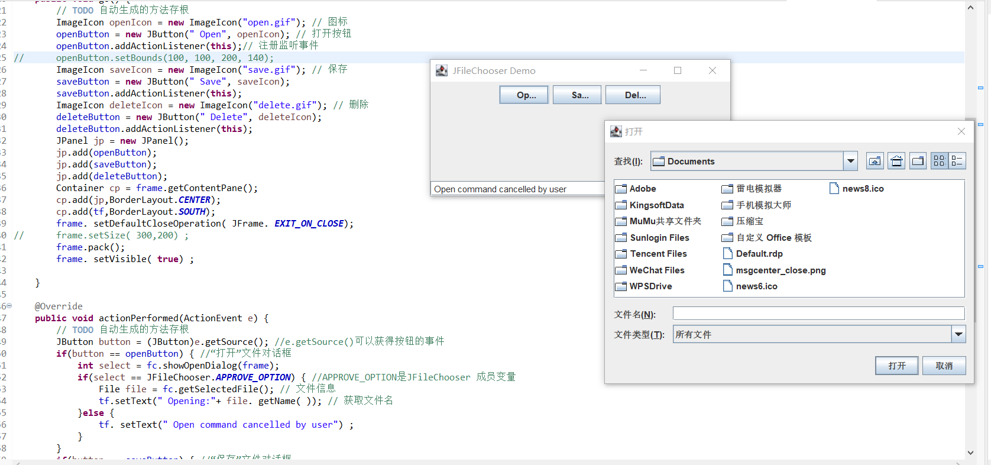Click the status text field in JFileChooser Demo
991x465 pixels.
(x=518, y=189)
